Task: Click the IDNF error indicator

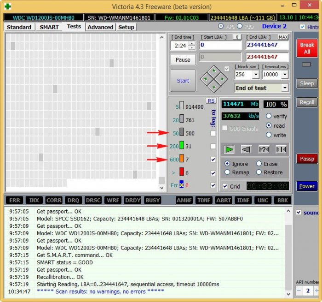Action: click(x=243, y=200)
